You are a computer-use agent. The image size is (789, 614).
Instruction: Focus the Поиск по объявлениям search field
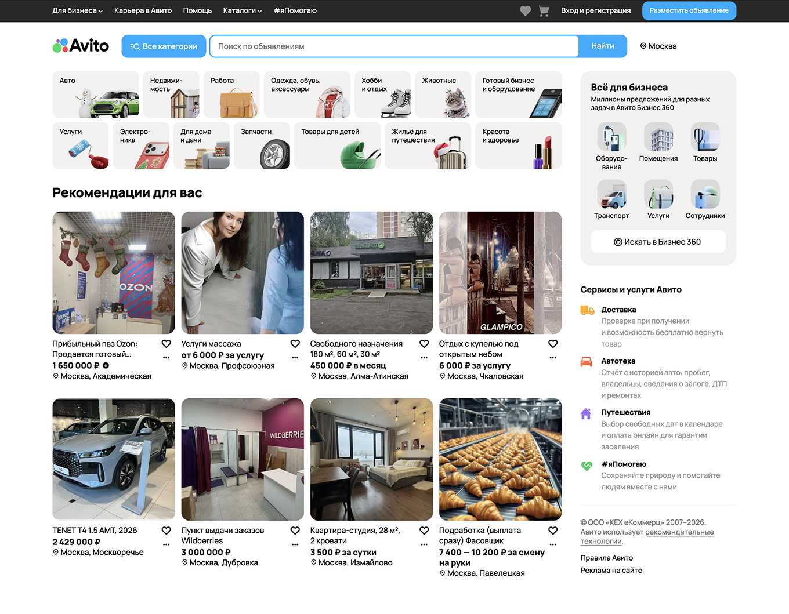click(394, 46)
